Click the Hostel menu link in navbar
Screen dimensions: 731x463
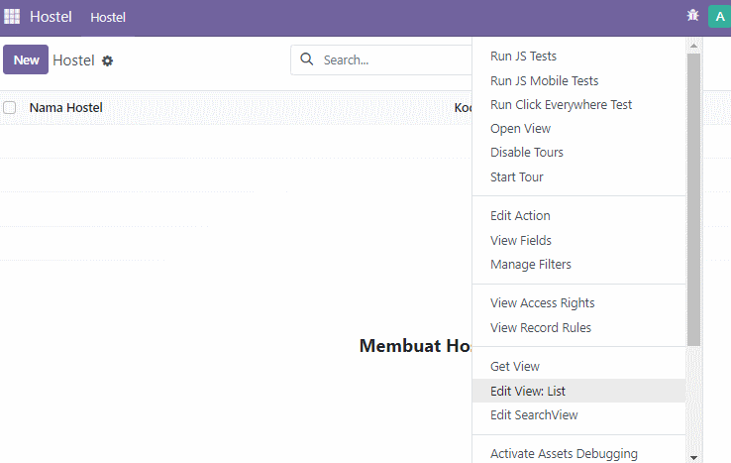coord(108,17)
